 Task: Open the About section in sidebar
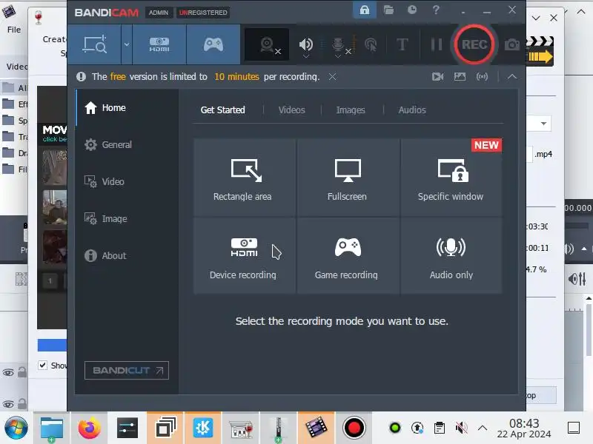[x=127, y=255]
